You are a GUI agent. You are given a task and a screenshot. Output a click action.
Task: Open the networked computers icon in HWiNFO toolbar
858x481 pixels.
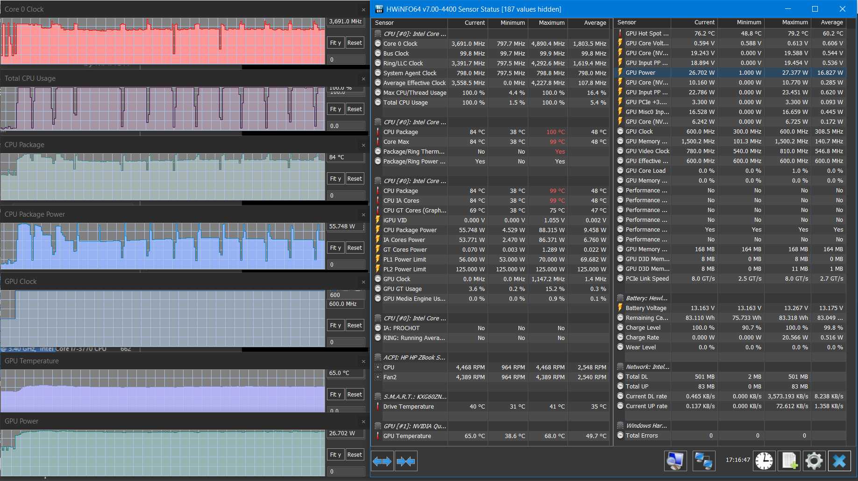(703, 461)
